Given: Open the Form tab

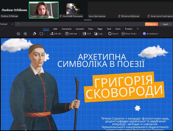Looking at the screenshot, I should tap(118, 29).
